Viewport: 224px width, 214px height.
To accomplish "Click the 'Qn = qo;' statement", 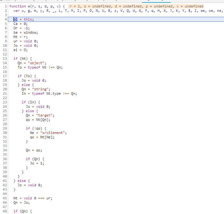I will [34, 150].
